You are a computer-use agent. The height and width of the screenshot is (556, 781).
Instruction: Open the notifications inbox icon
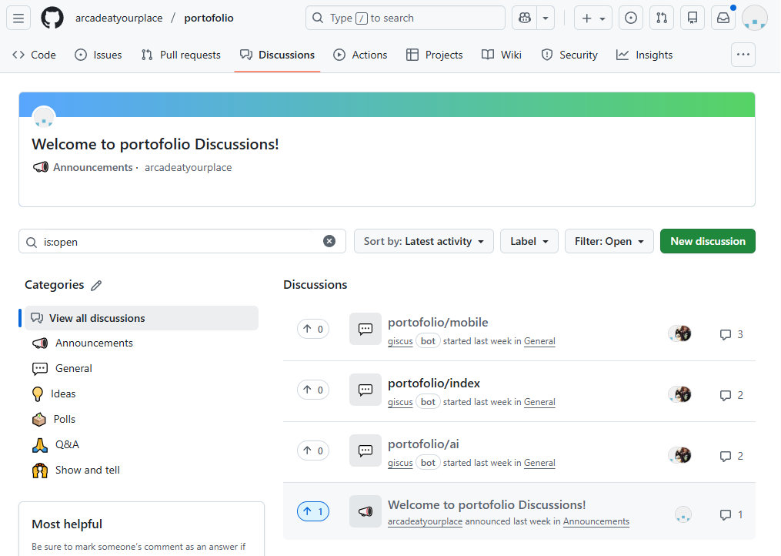[x=723, y=18]
